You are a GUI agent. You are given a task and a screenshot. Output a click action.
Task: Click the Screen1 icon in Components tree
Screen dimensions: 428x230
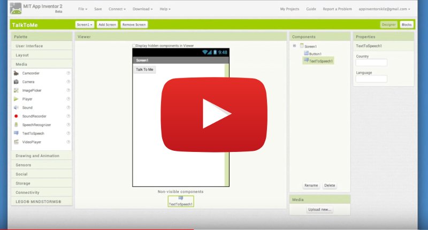pyautogui.click(x=302, y=45)
